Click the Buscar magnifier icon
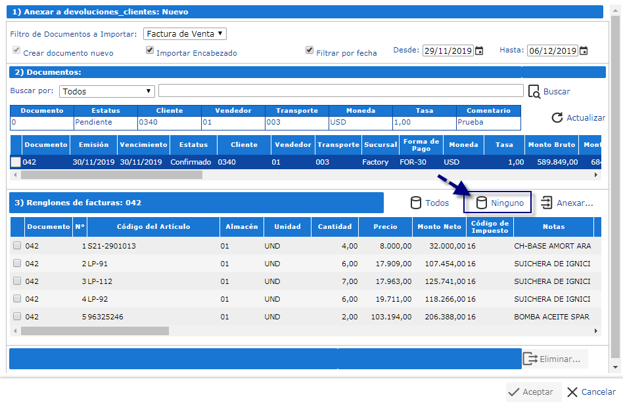Screen dimensions: 623x404 [x=534, y=91]
